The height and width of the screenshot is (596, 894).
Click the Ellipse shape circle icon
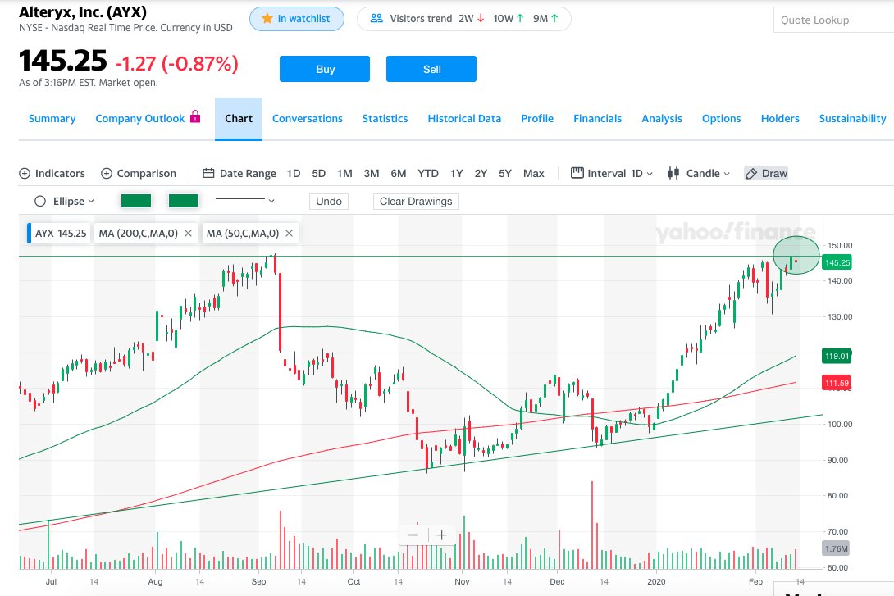coord(40,201)
